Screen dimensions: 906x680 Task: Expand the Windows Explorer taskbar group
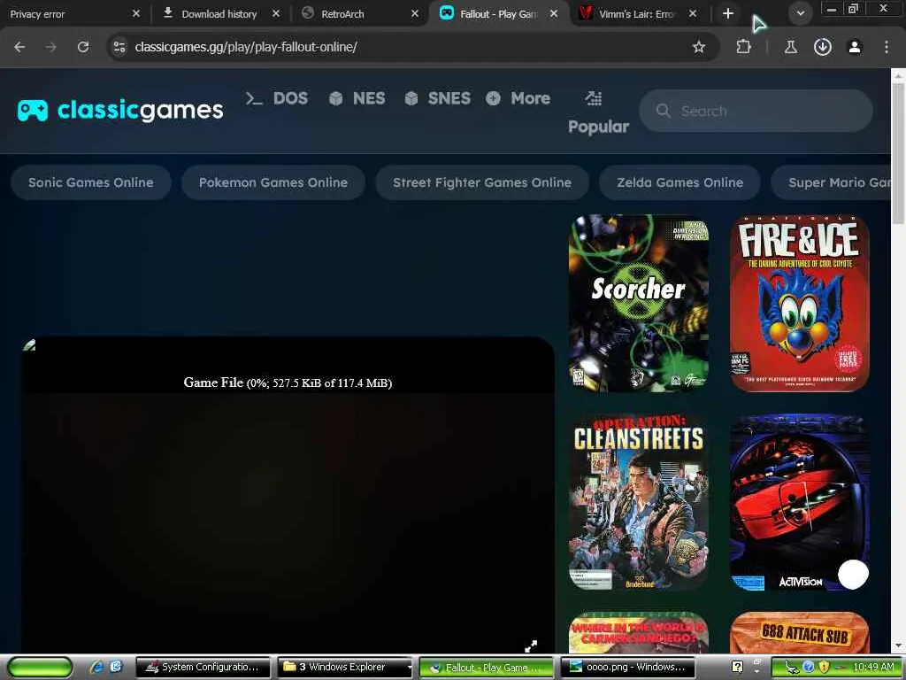345,668
